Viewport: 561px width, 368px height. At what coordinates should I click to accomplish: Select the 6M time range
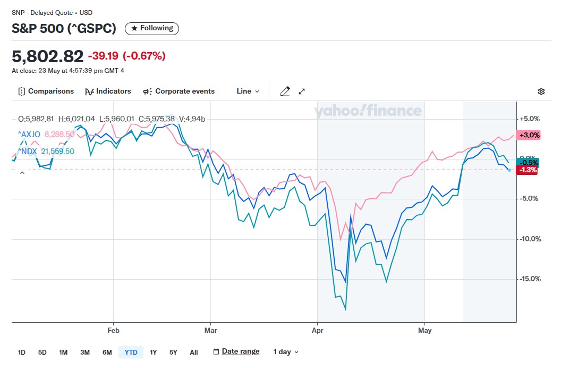click(107, 352)
